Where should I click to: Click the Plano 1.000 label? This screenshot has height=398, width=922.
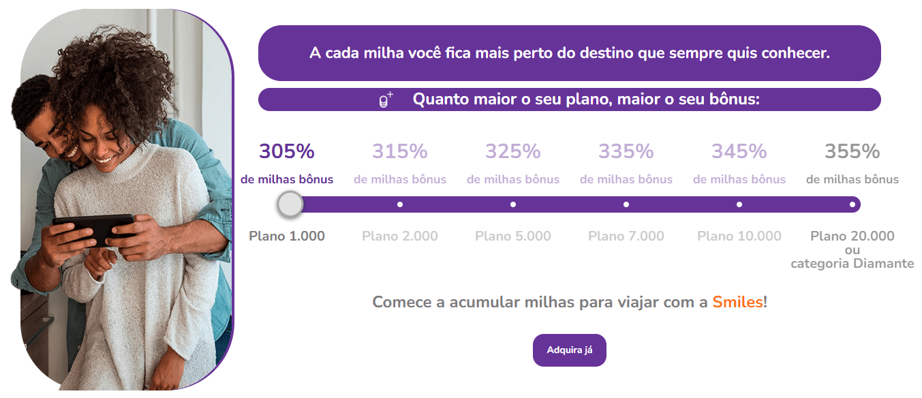click(287, 236)
